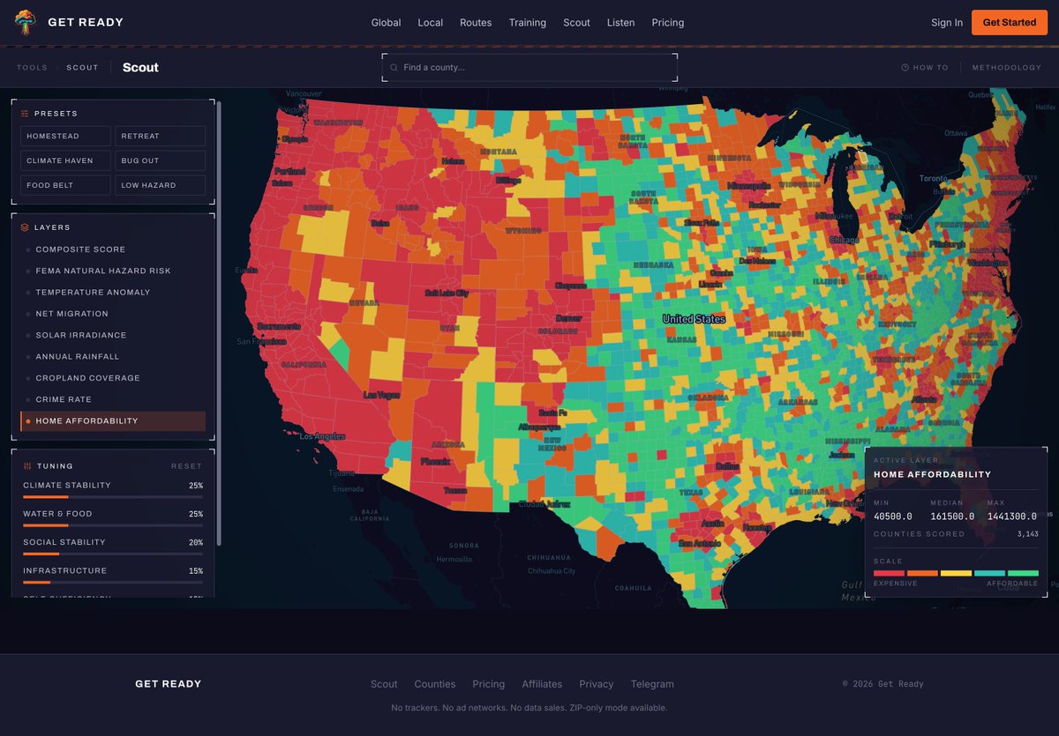The image size is (1059, 736).
Task: Click the Denver label on the map
Action: (568, 318)
